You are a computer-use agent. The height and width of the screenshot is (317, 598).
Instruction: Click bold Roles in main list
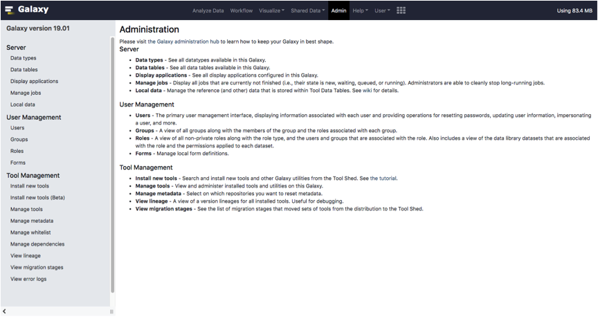point(143,138)
